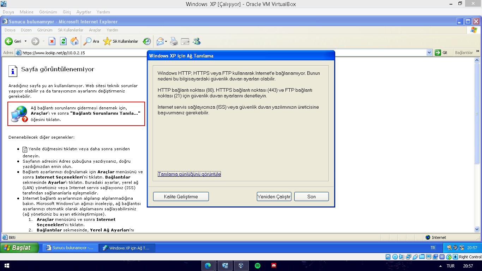
Task: Click the IE Back arrow icon
Action: (8, 41)
